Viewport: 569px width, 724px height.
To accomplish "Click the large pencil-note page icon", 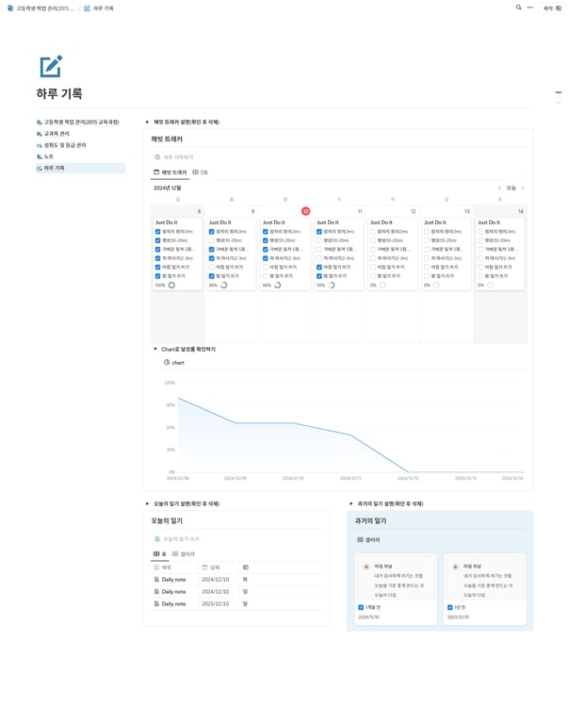I will [x=51, y=67].
